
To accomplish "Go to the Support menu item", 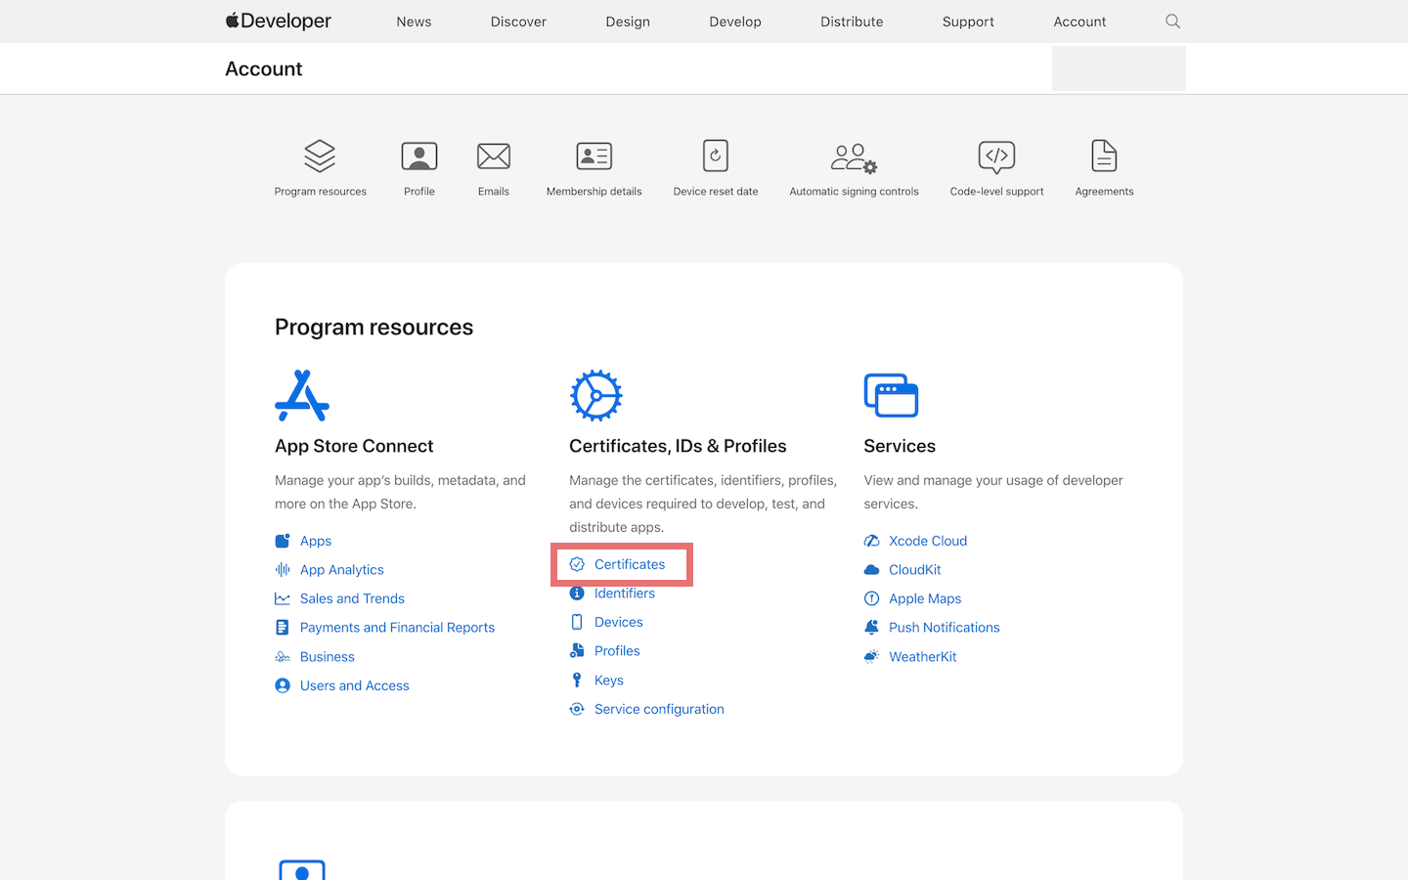I will point(968,22).
